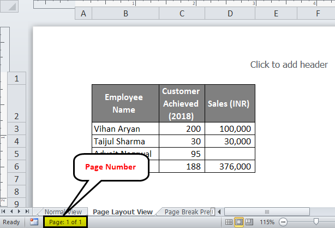This screenshot has height=228, width=335.
Task: Click the Customer Achieved (2018) header cell
Action: coord(182,103)
